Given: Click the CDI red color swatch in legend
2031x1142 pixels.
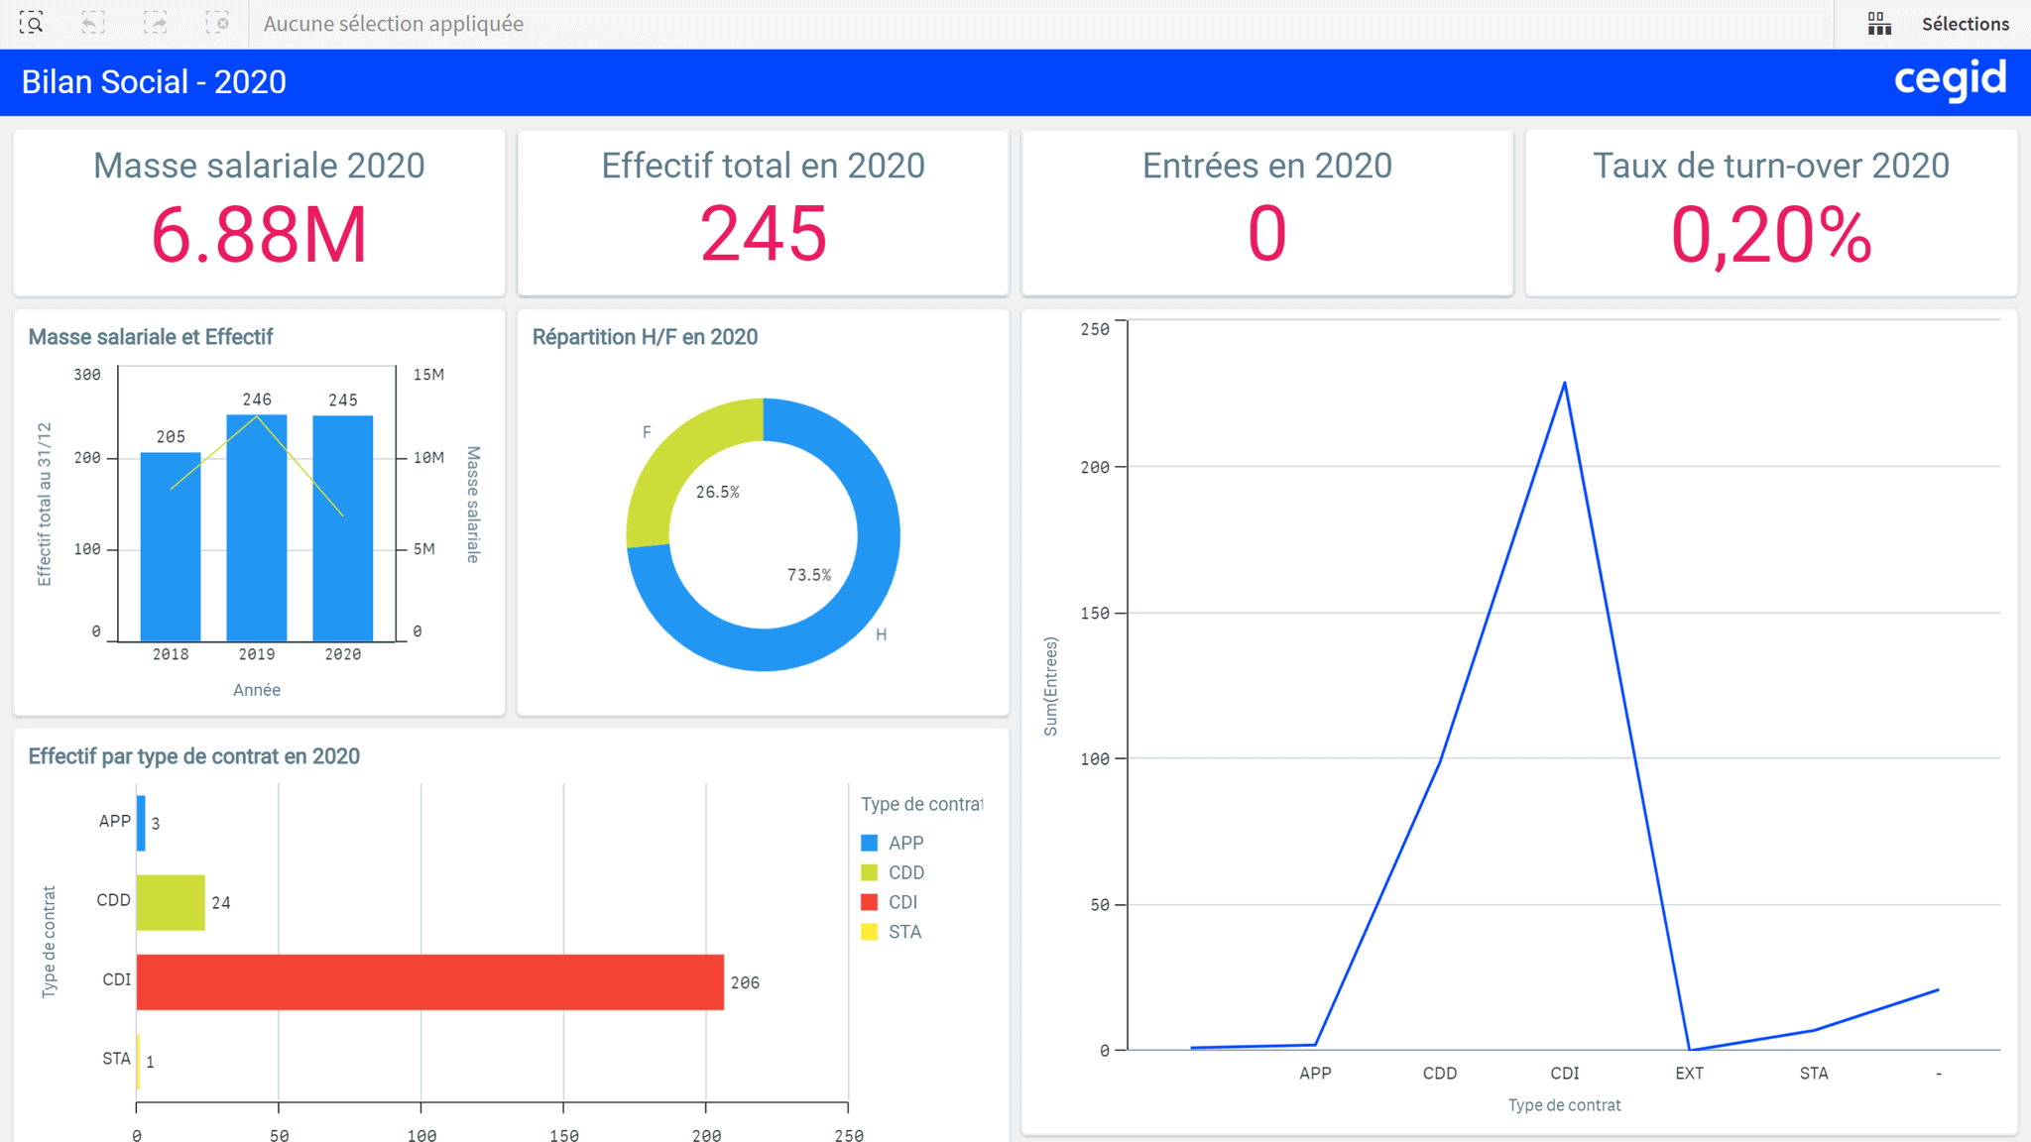Looking at the screenshot, I should (x=870, y=901).
